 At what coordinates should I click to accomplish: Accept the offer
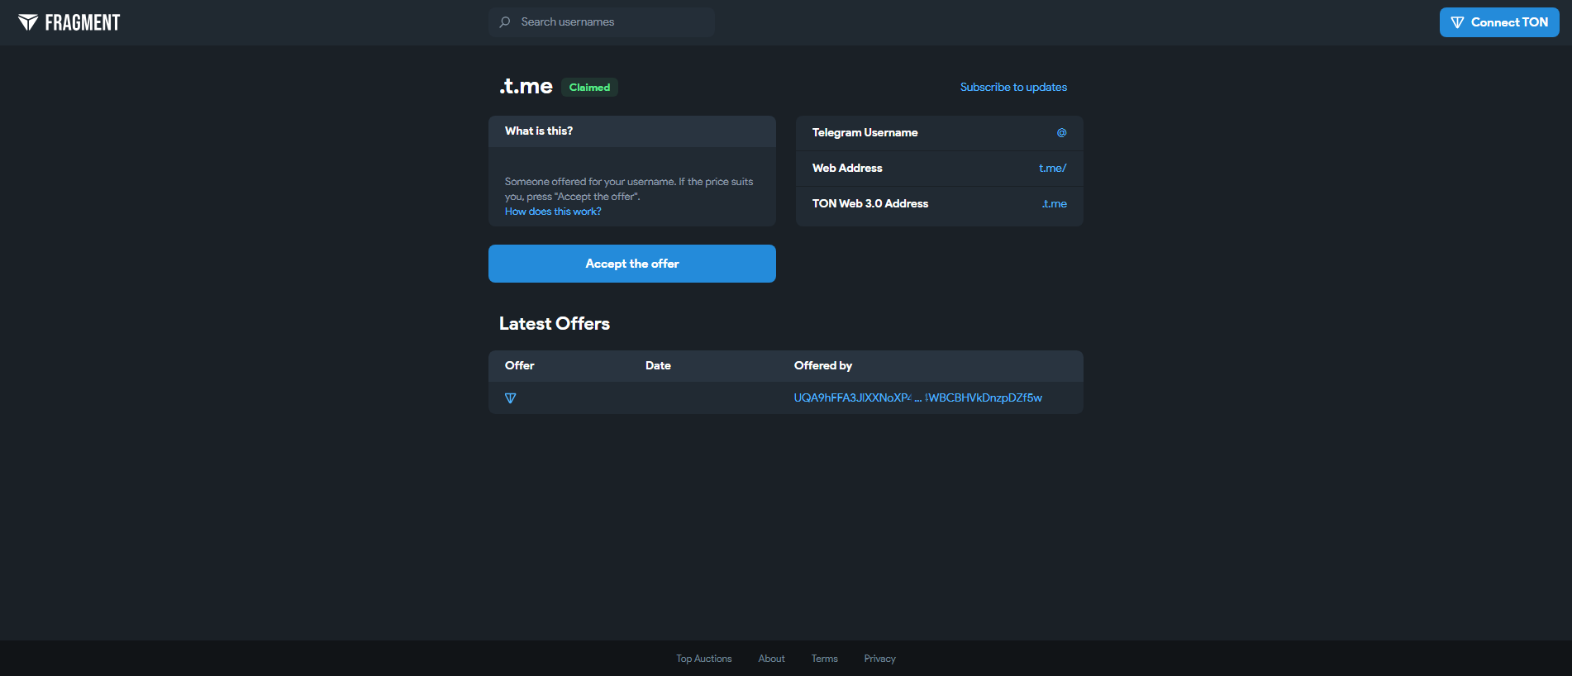[x=632, y=264]
